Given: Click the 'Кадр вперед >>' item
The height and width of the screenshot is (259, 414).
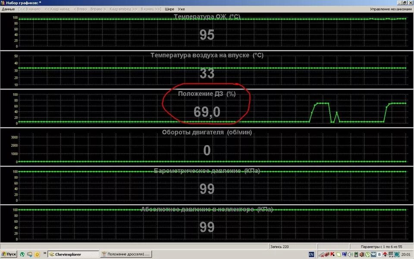Looking at the screenshot, I should tap(123, 9).
